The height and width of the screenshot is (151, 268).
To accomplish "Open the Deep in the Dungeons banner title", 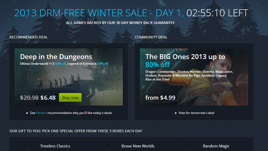I will click(x=56, y=57).
